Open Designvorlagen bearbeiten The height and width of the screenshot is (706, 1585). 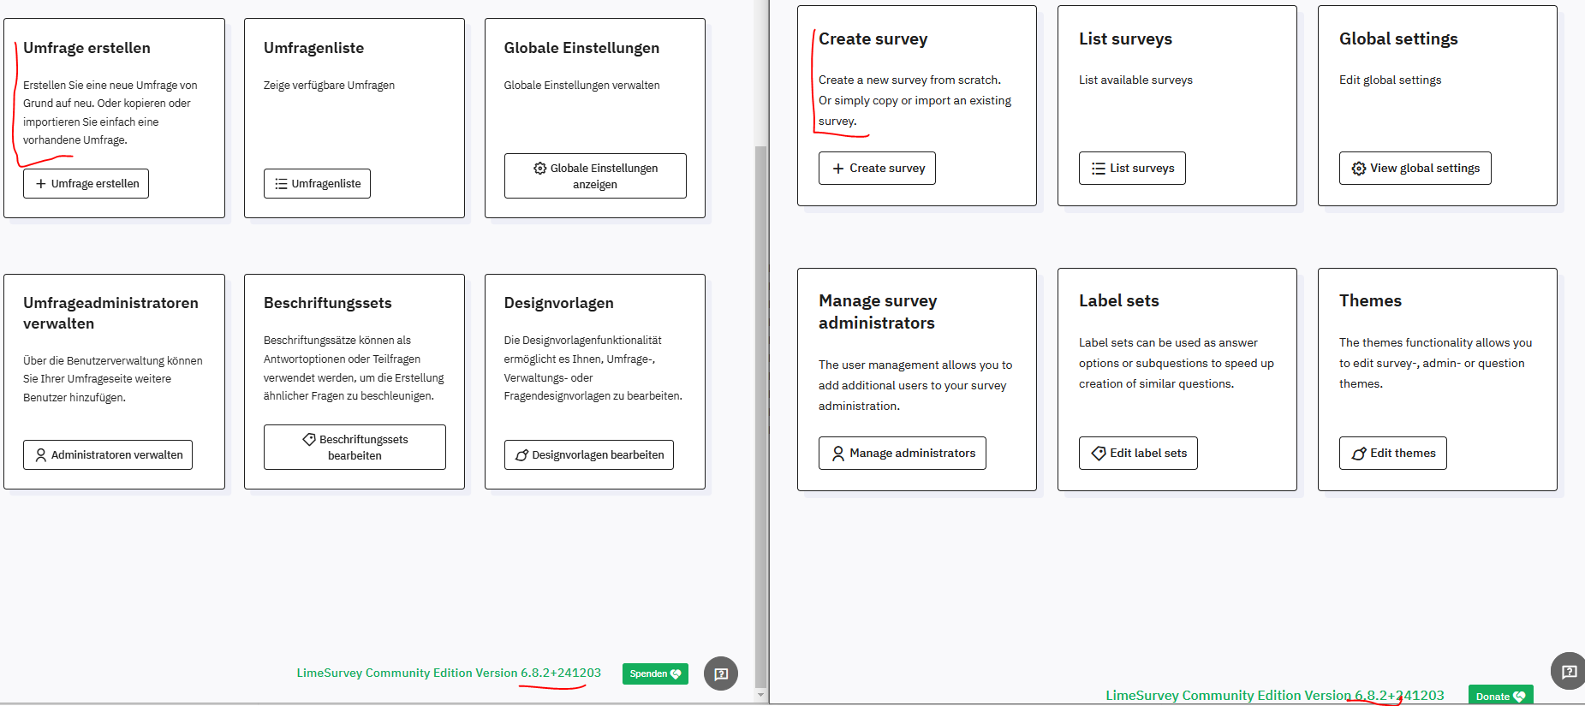click(588, 455)
